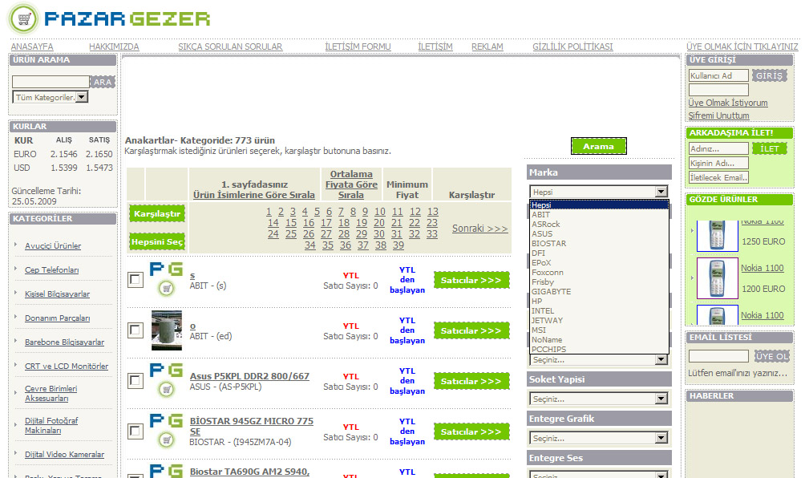Open Dijital Video Kameralar category

[x=65, y=455]
